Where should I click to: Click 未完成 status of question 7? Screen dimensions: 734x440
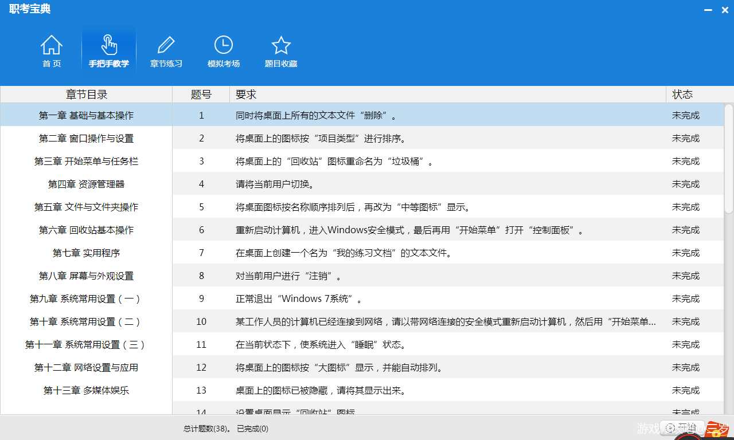coord(686,253)
